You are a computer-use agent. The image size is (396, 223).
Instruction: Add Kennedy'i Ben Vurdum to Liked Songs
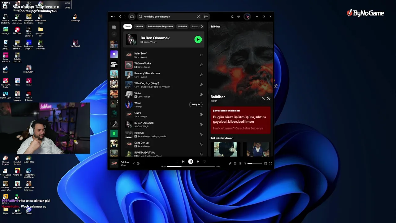[201, 75]
